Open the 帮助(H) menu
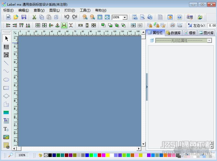The width and height of the screenshot is (217, 161). [101, 10]
